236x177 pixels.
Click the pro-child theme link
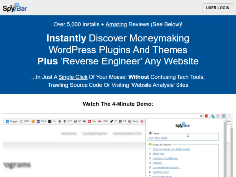[161, 138]
